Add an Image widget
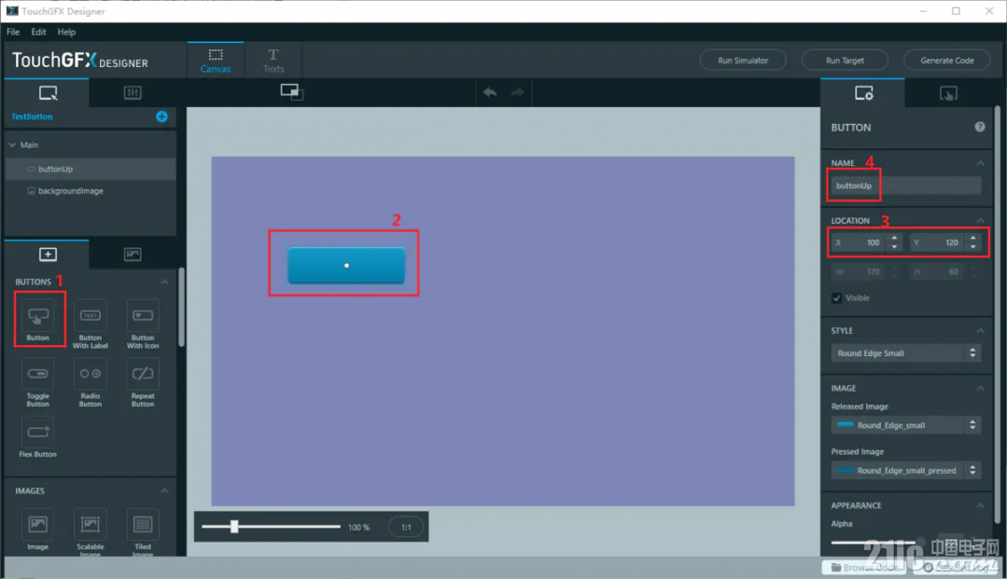 tap(38, 531)
